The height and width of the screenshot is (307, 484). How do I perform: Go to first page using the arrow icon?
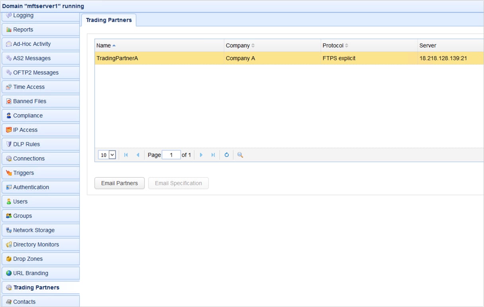126,155
